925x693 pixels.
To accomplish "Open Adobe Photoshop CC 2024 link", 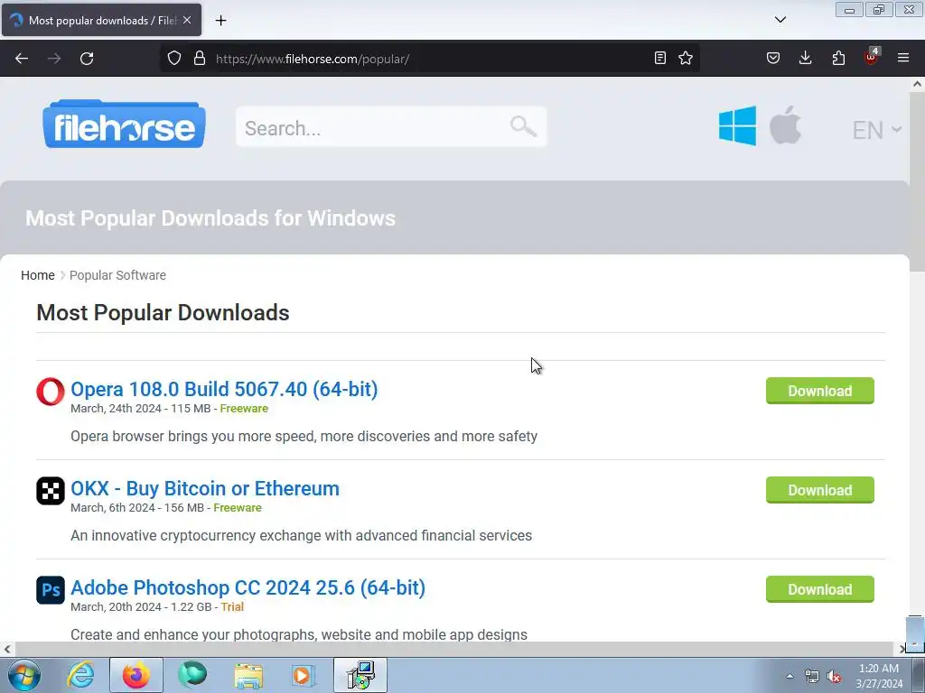I will 248,587.
